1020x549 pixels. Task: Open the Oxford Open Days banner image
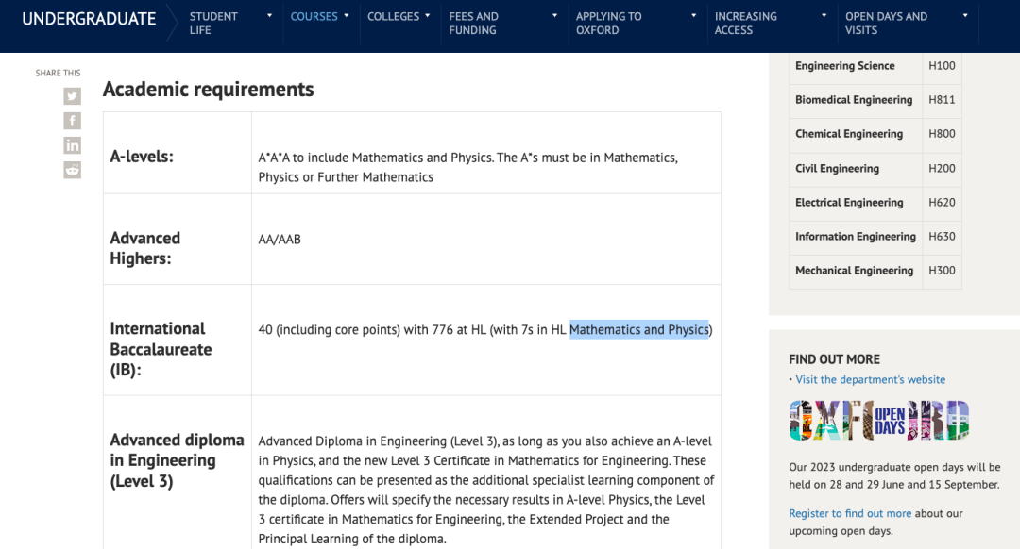tap(879, 421)
